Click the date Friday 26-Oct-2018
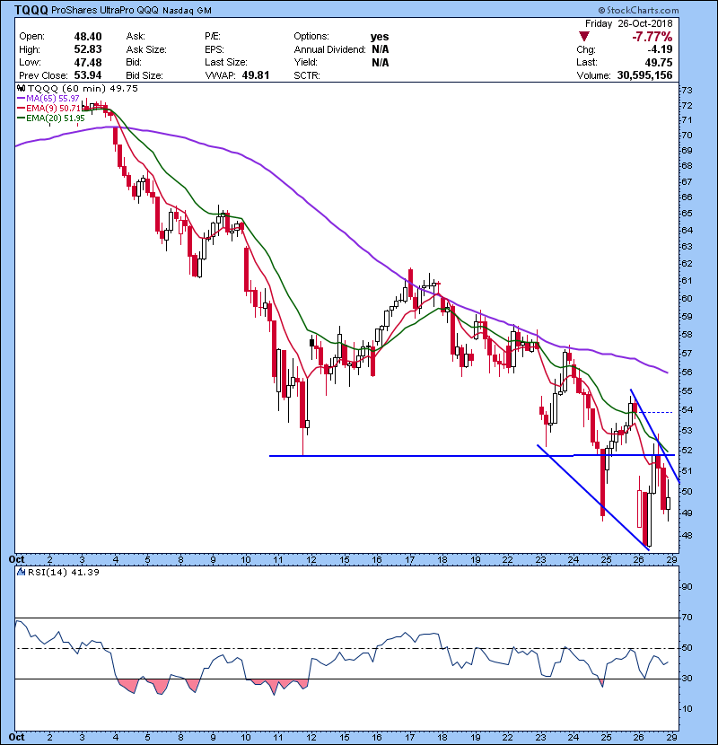 point(628,23)
